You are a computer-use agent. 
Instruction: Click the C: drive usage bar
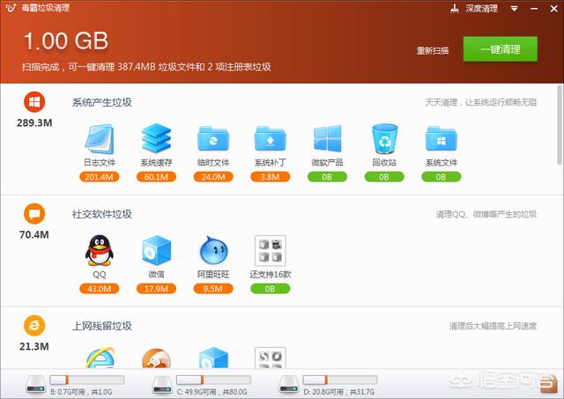(x=213, y=380)
